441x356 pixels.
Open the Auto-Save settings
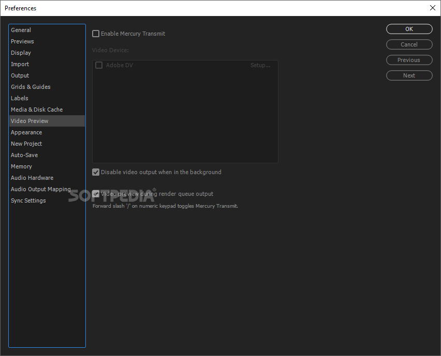click(47, 155)
